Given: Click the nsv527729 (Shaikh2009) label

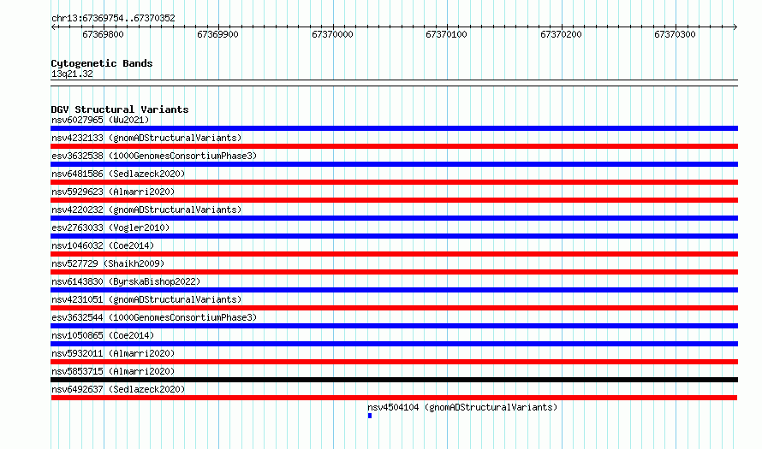Looking at the screenshot, I should coord(108,263).
